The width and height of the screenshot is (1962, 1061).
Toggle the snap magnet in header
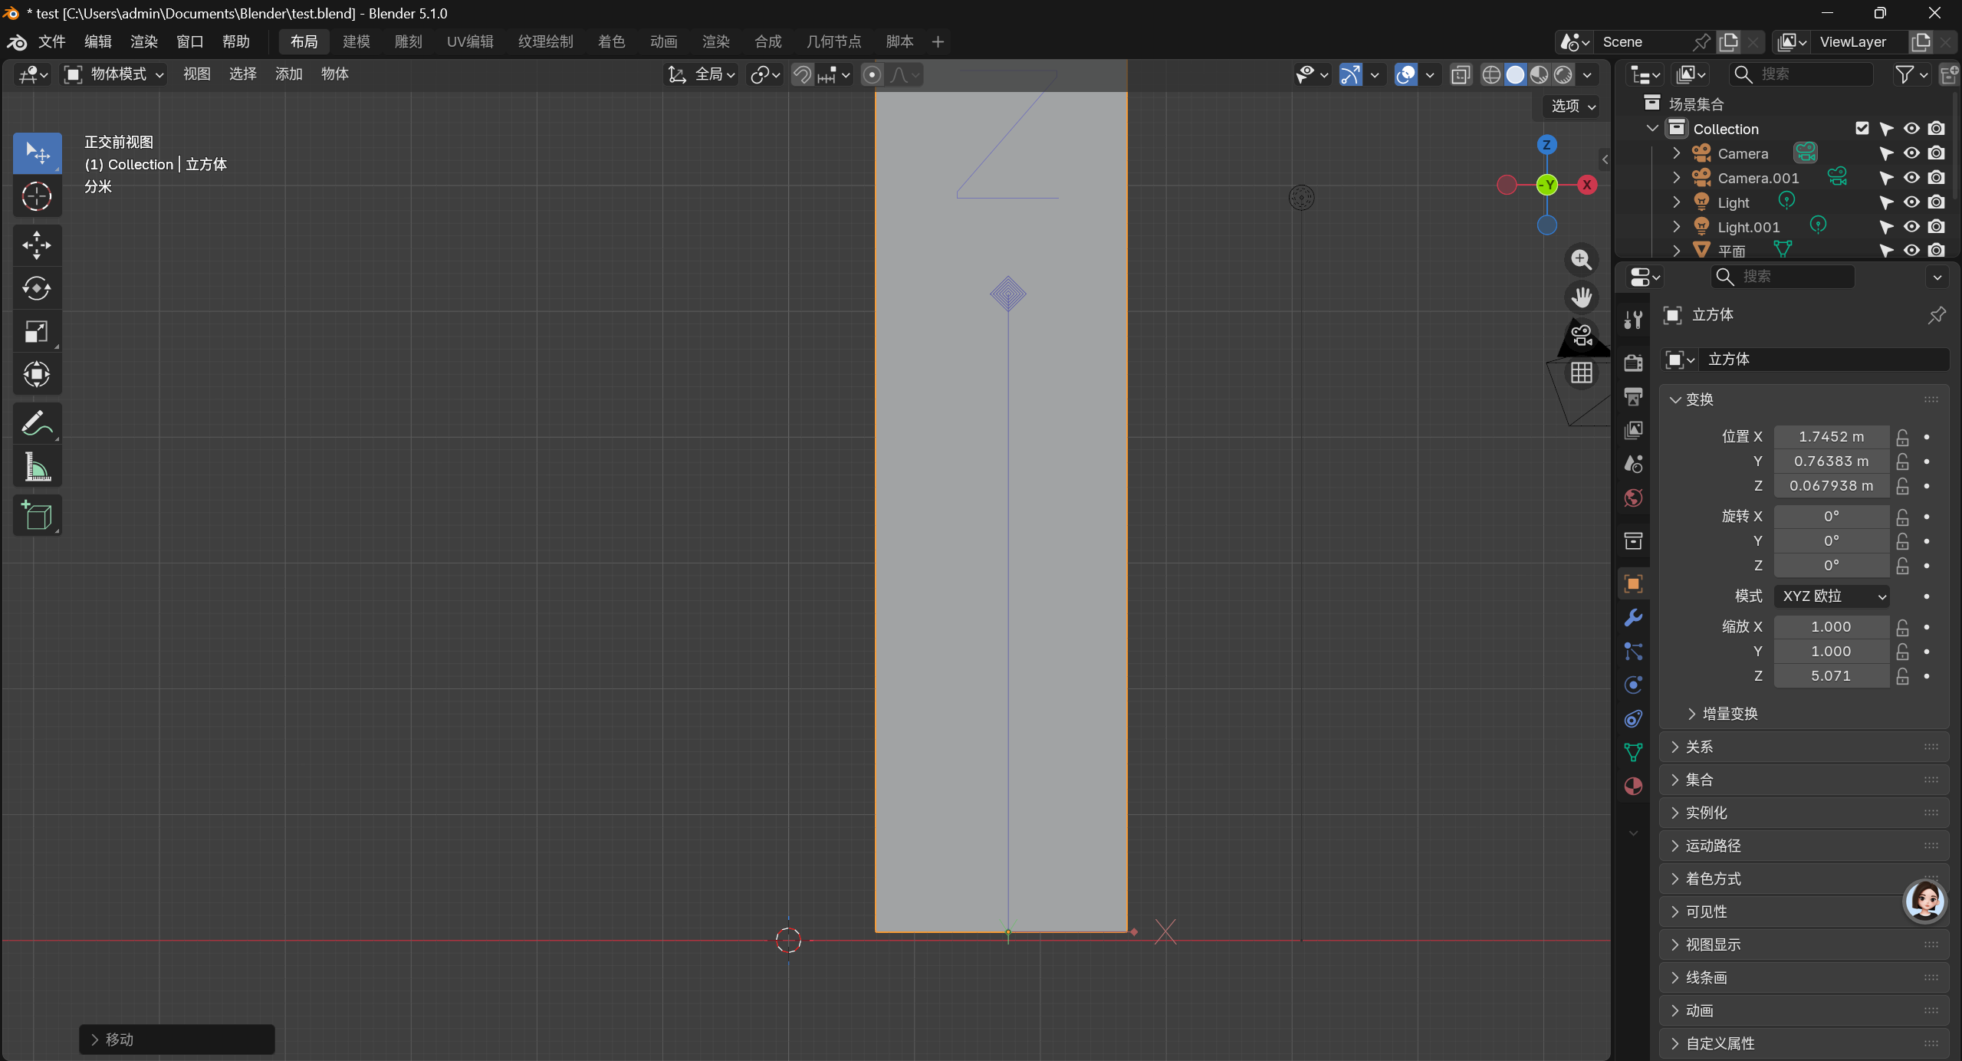pos(802,74)
